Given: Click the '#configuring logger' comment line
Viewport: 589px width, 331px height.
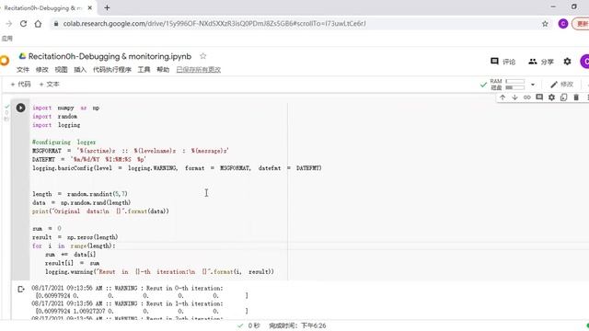Looking at the screenshot, I should click(x=64, y=143).
